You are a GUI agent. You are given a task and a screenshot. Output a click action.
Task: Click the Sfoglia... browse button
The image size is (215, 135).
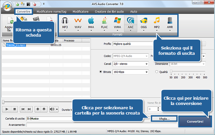(163, 118)
